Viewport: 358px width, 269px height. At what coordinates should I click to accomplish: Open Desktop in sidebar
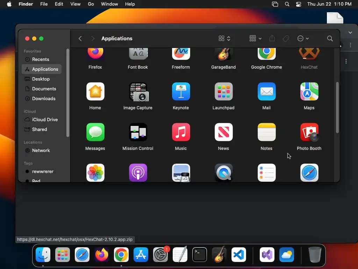42,79
